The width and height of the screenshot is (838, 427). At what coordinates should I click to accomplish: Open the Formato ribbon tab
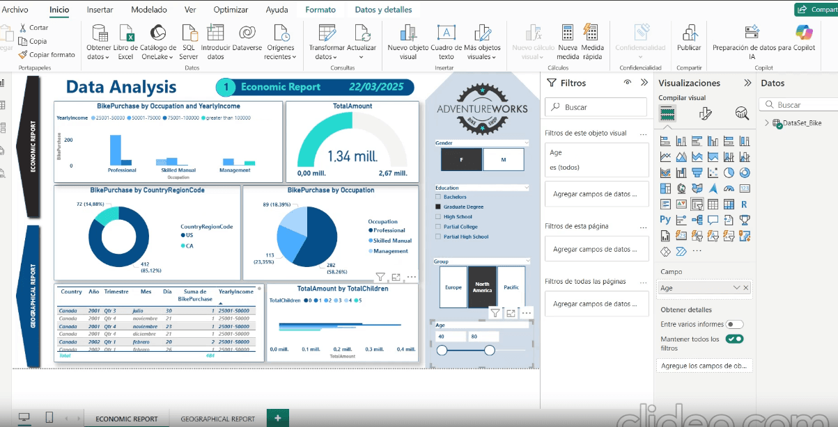[x=320, y=9]
